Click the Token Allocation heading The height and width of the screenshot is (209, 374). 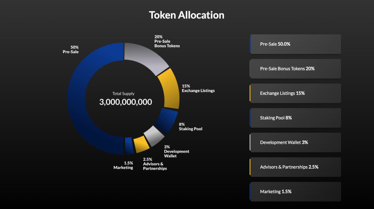pos(187,15)
